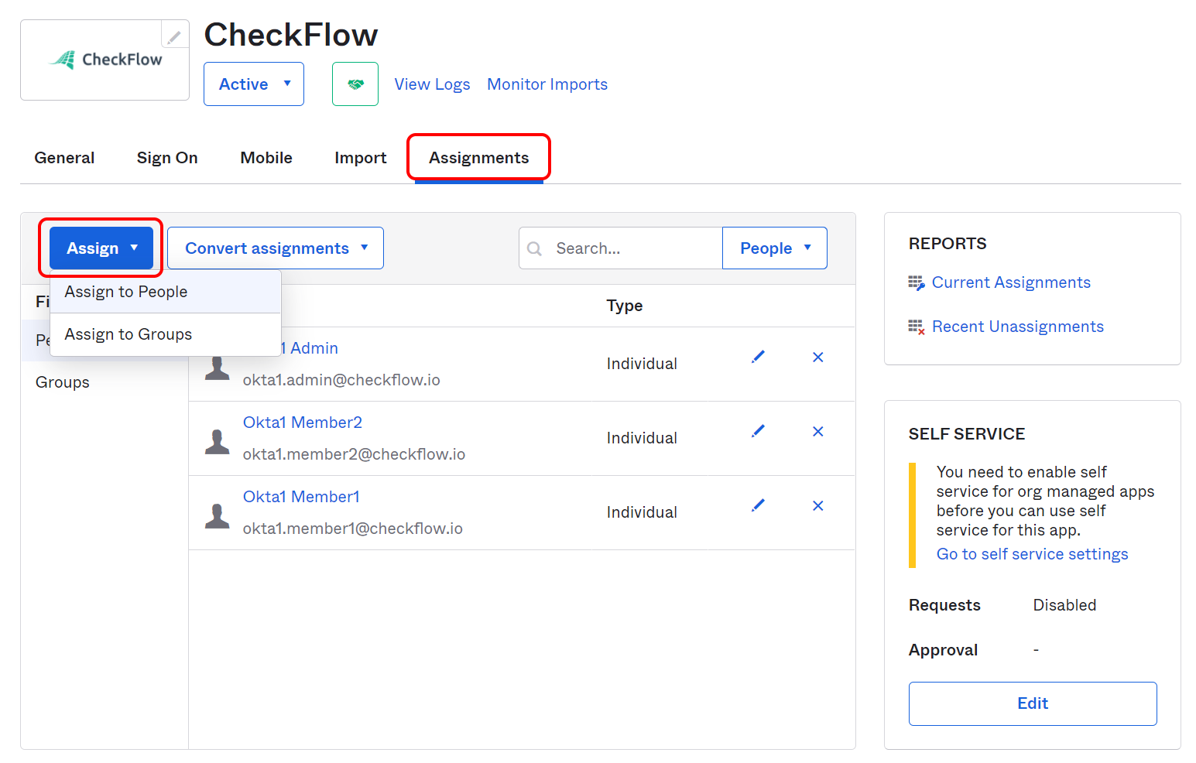This screenshot has width=1196, height=763.
Task: Click the Self Service Edit button
Action: [x=1033, y=703]
